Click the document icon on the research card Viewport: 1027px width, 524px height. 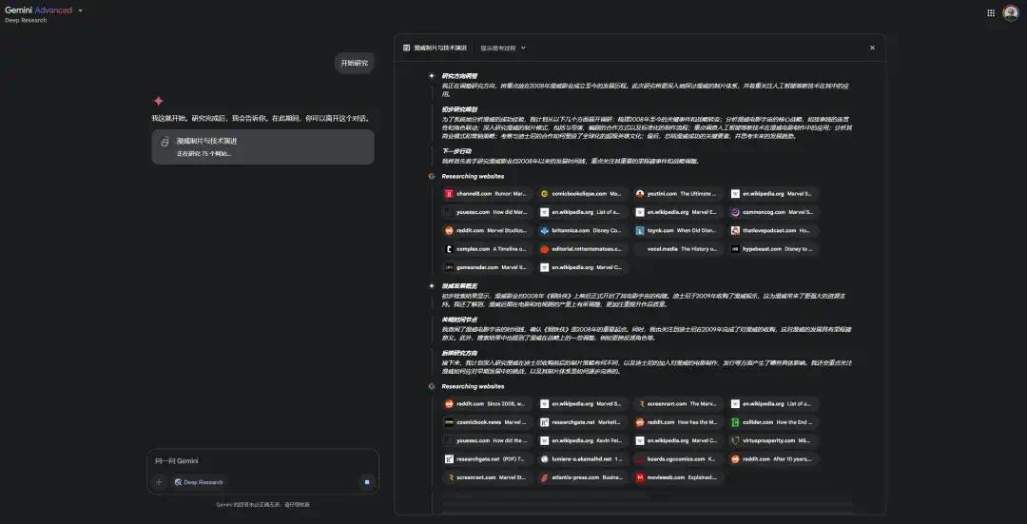click(165, 142)
